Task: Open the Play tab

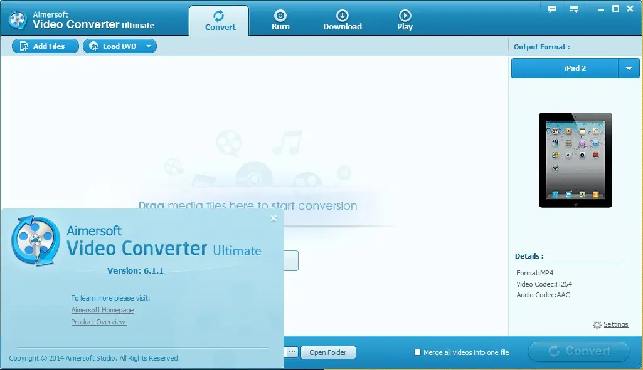Action: pos(405,21)
